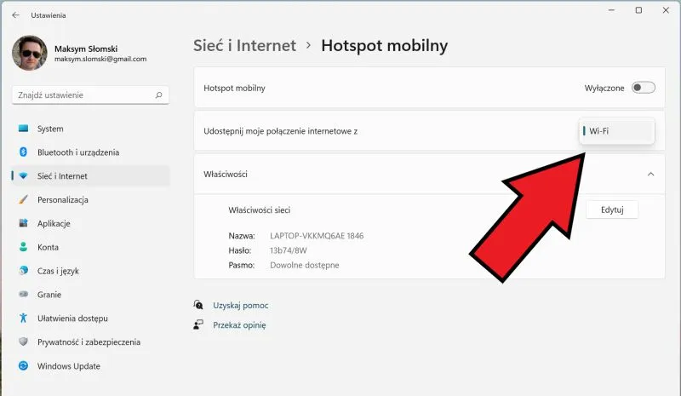Click the Maksym Słomski account name
This screenshot has height=396, width=681.
point(86,49)
